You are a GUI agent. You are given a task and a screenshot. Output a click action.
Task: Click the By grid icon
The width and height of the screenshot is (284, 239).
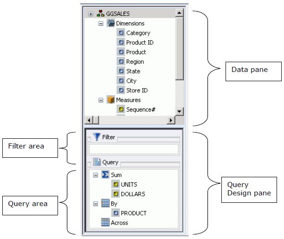pyautogui.click(x=105, y=203)
